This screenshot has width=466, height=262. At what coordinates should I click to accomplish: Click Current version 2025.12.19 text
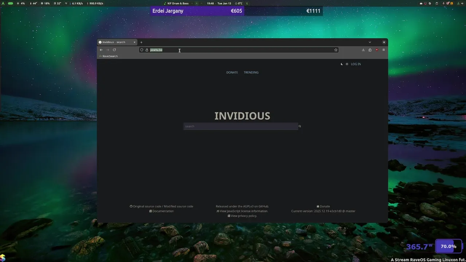323,211
